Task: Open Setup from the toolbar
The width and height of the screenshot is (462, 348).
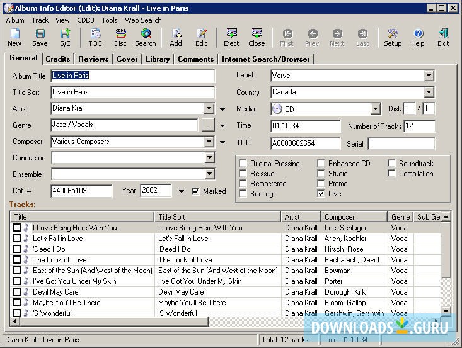Action: [393, 38]
